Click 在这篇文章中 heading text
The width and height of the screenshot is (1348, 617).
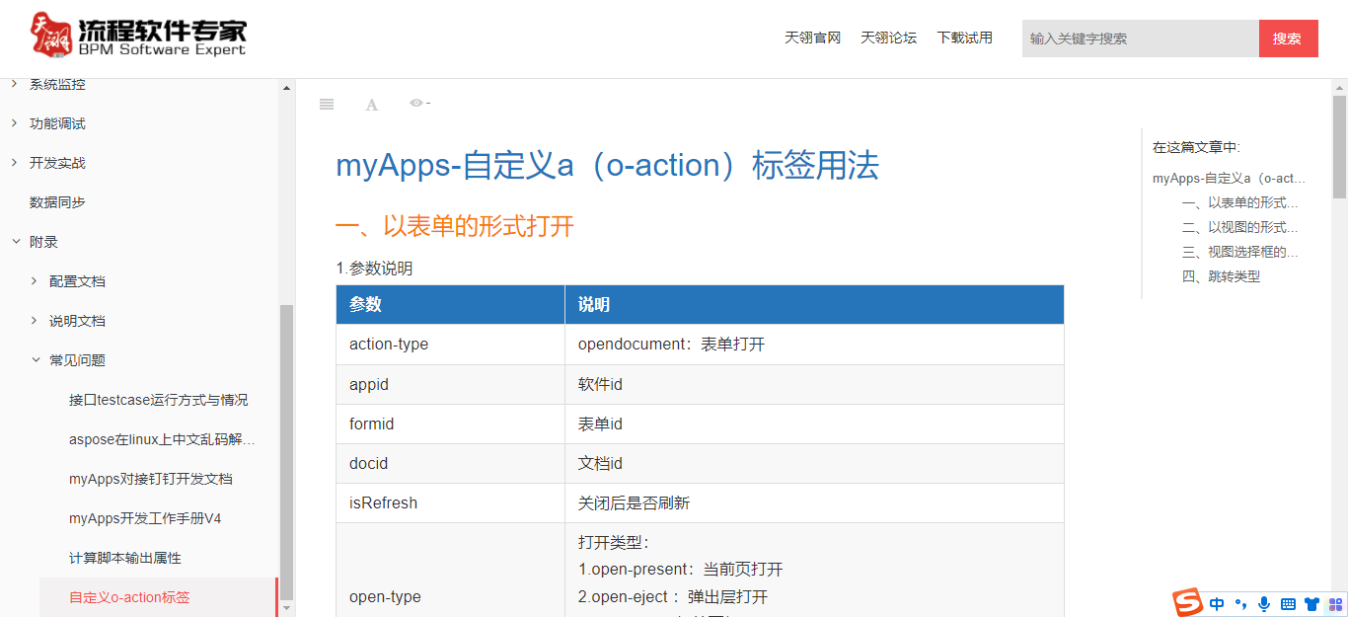pyautogui.click(x=1196, y=147)
